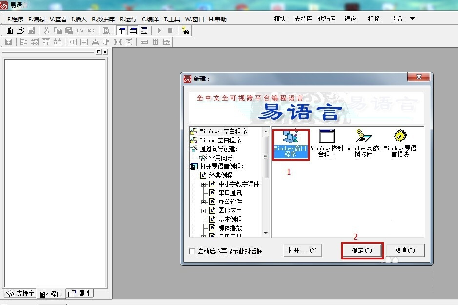Click 模块 in the top right bar

pos(280,19)
